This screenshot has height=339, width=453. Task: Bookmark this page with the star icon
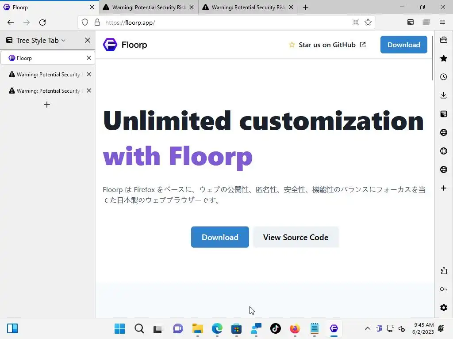(x=368, y=22)
